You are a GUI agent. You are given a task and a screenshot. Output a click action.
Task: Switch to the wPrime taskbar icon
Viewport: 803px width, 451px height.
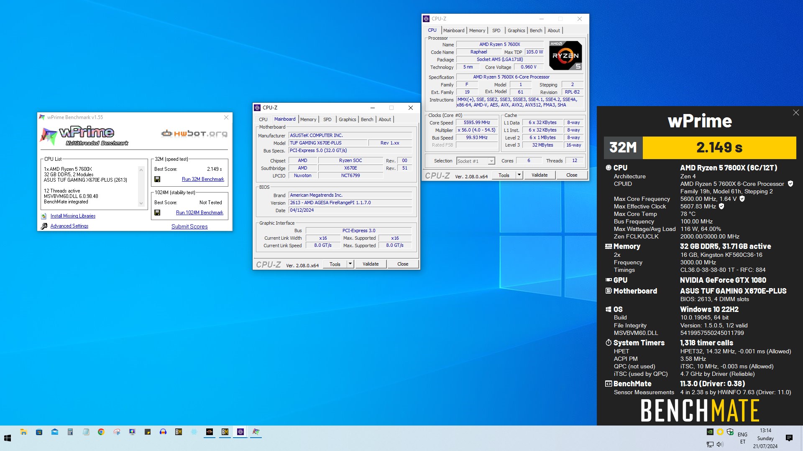pyautogui.click(x=256, y=432)
